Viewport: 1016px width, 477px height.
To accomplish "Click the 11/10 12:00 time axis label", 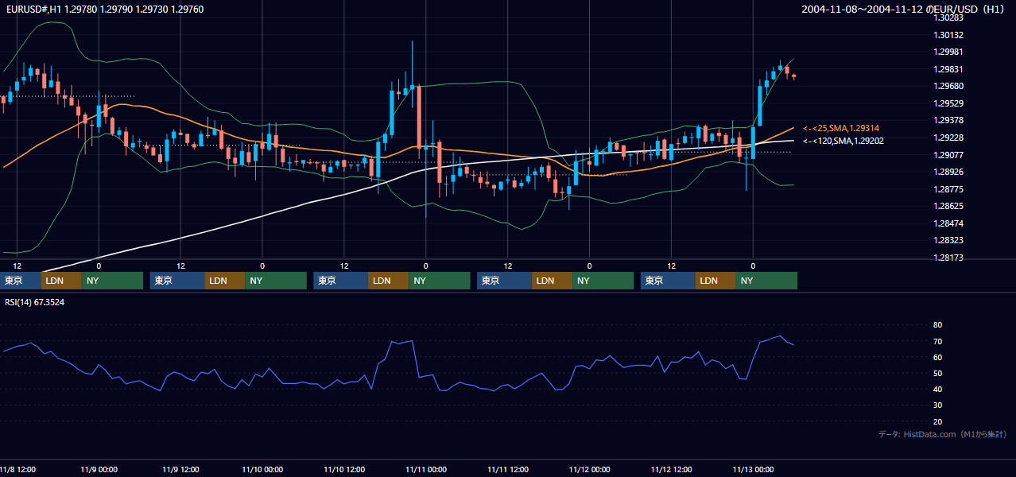I will click(344, 469).
